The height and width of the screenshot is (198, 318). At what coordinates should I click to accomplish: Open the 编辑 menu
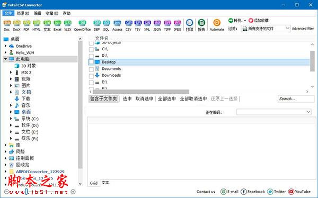[37, 13]
